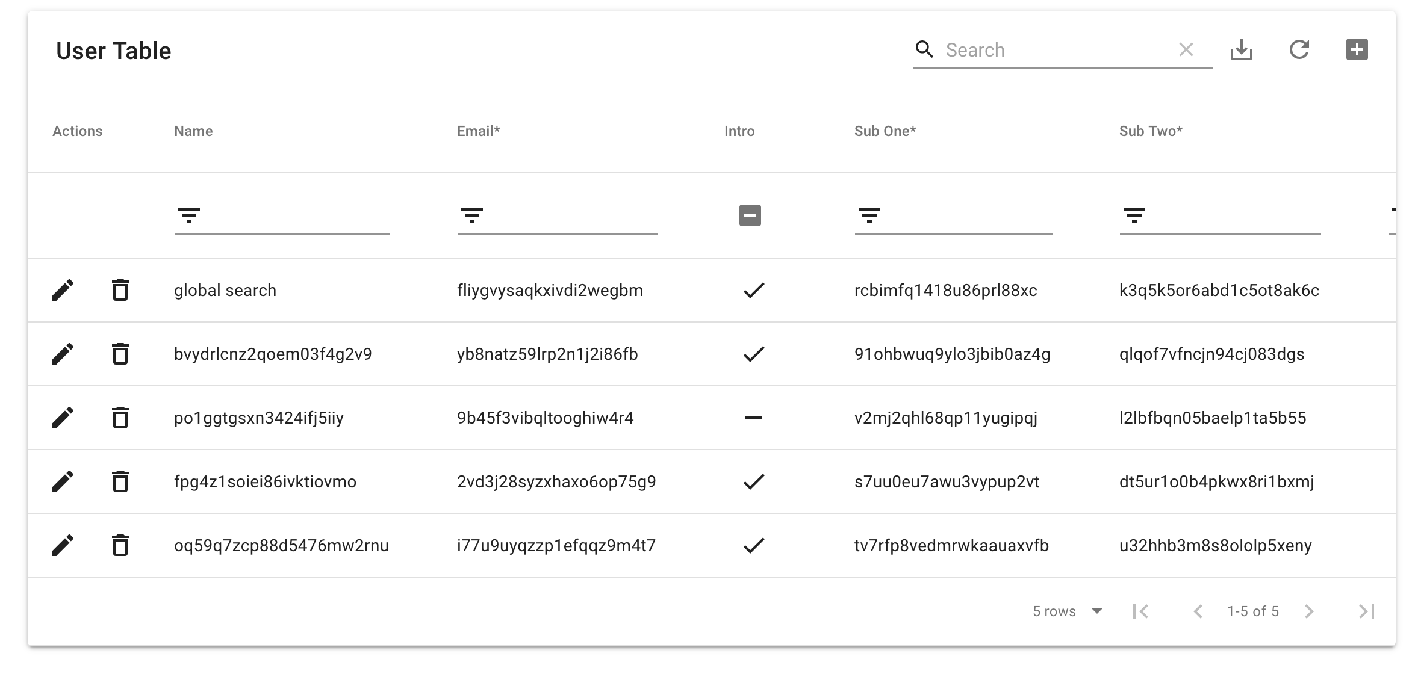Click the refresh icon

coord(1299,50)
